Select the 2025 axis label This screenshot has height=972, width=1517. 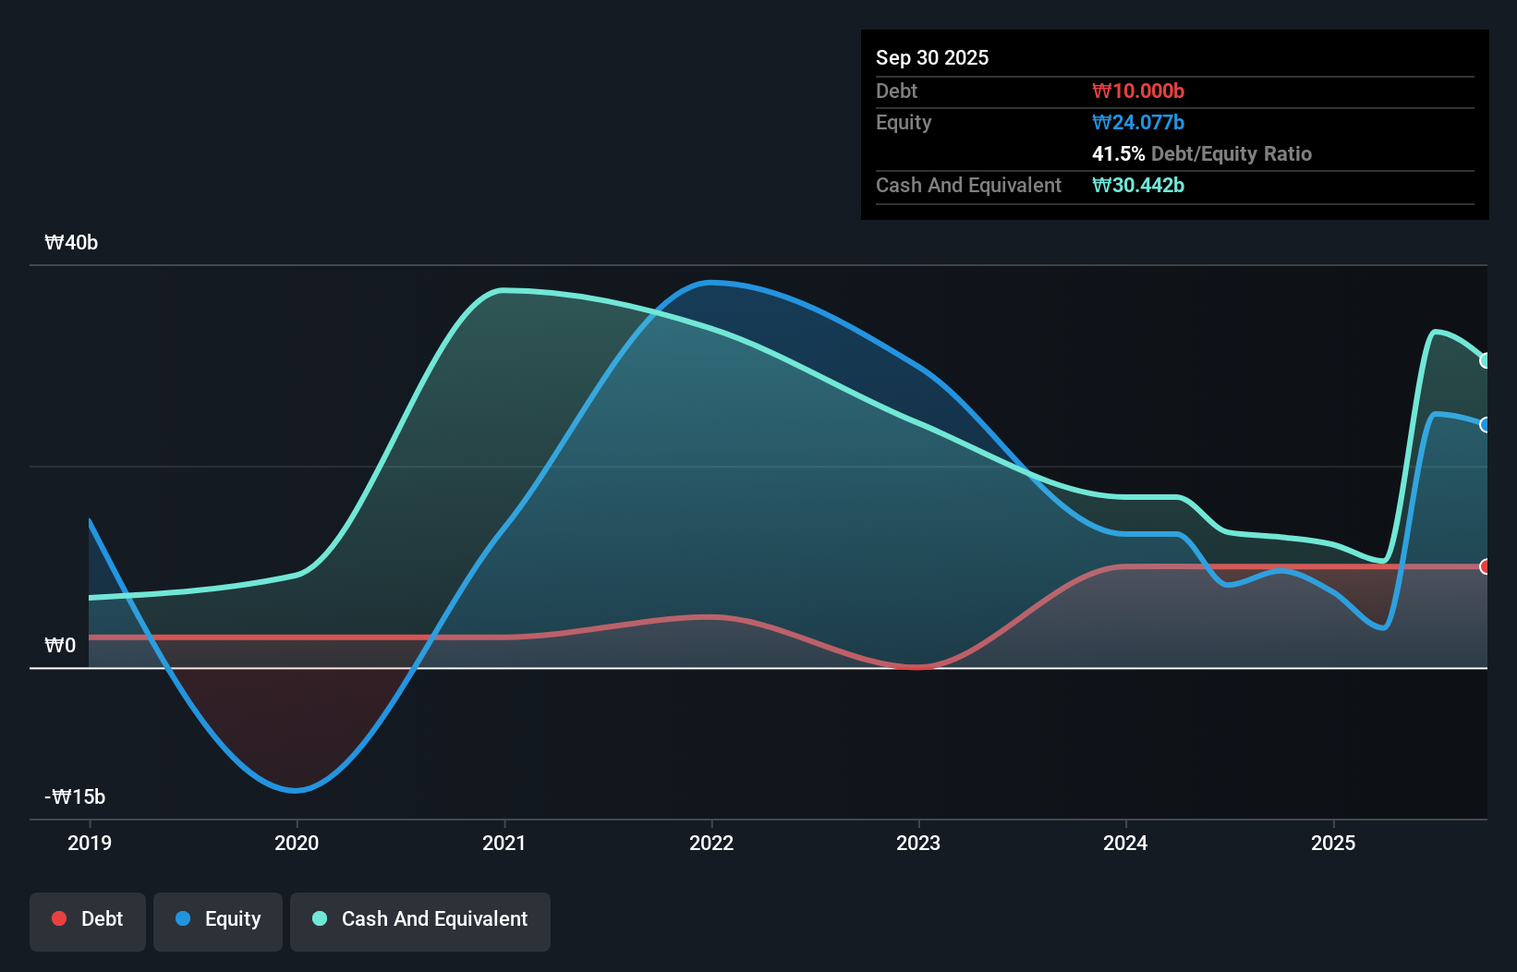1334,843
